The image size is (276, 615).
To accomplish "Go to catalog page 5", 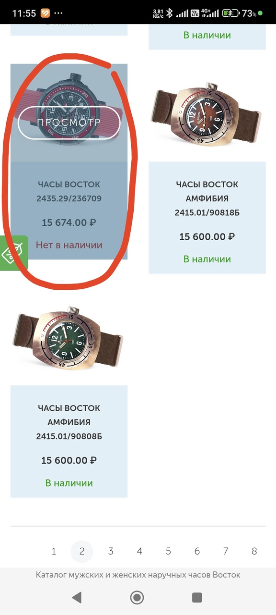I will coord(168,551).
